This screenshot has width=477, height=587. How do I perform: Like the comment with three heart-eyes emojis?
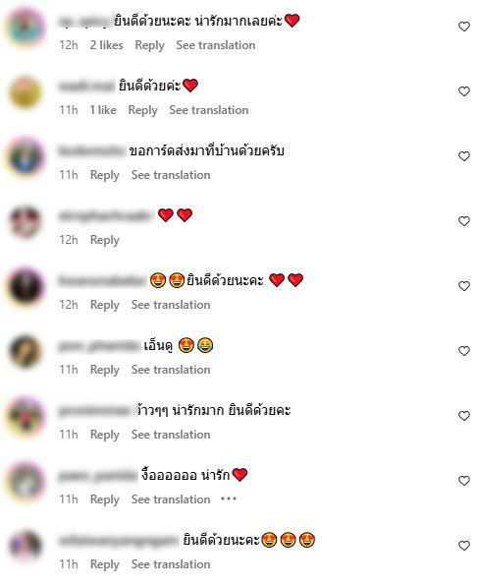coord(464,546)
